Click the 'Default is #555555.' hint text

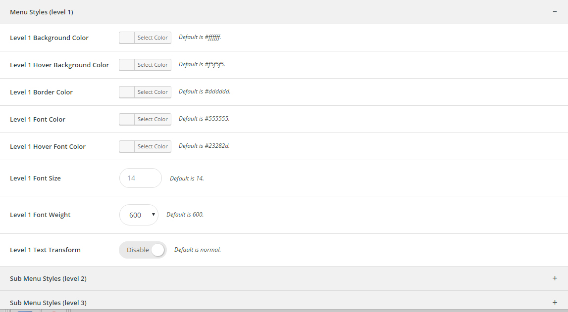coord(205,119)
